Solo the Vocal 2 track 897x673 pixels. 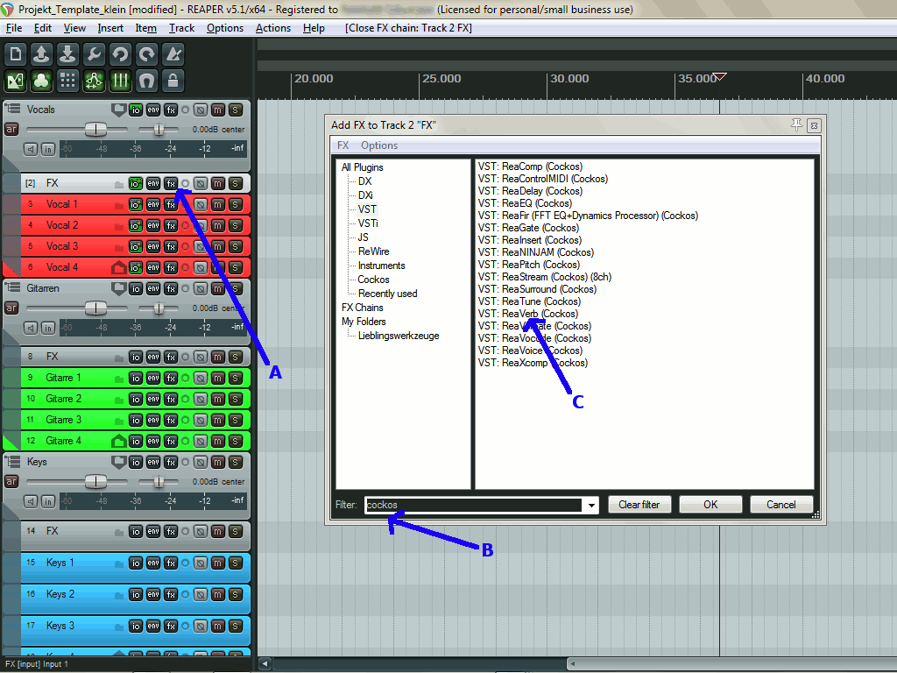(235, 225)
